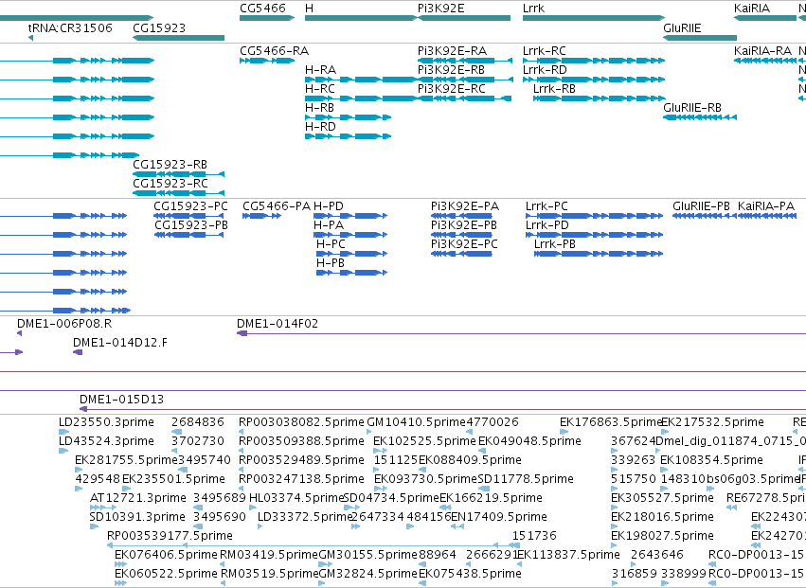Select the H-PC protein glyph
This screenshot has width=806, height=588.
[352, 254]
